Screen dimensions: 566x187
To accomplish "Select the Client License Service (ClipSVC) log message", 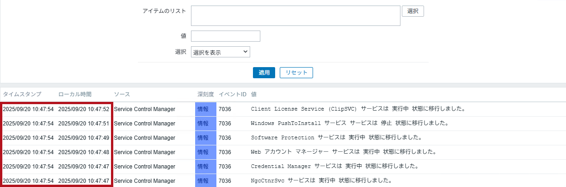I will pos(357,109).
